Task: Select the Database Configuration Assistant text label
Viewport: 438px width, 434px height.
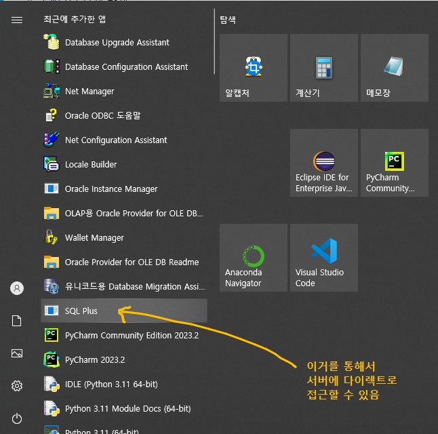Action: pos(126,66)
